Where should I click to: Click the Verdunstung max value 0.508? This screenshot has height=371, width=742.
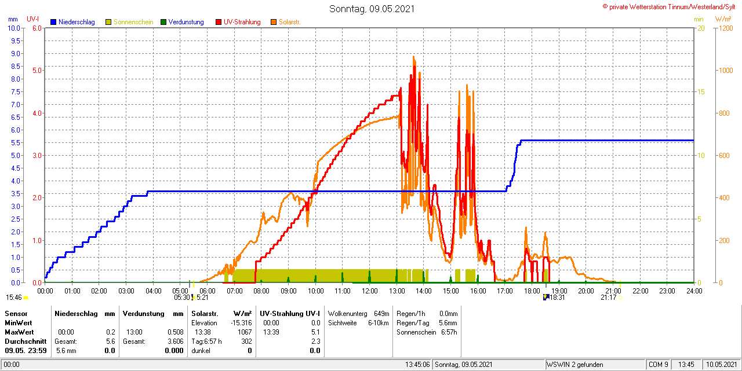coord(174,332)
